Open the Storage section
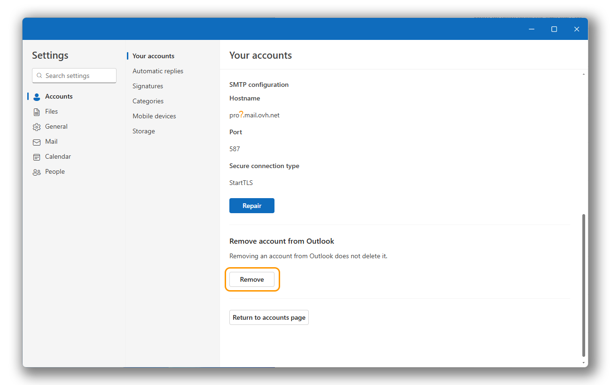611x385 pixels. tap(144, 131)
